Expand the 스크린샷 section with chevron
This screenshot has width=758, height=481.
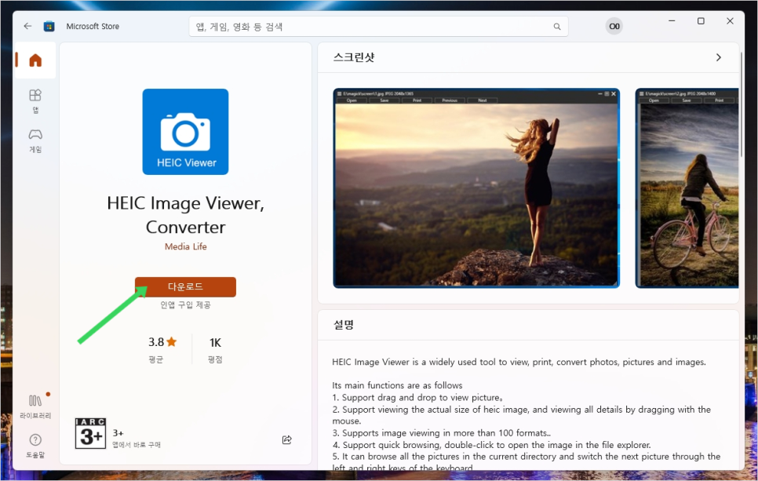point(718,57)
